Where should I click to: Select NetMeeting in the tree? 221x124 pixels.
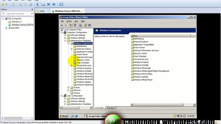pos(81,46)
